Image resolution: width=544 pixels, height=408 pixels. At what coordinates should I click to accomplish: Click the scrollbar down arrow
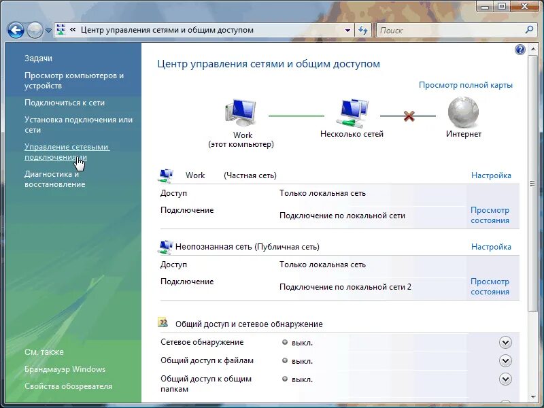tap(533, 397)
